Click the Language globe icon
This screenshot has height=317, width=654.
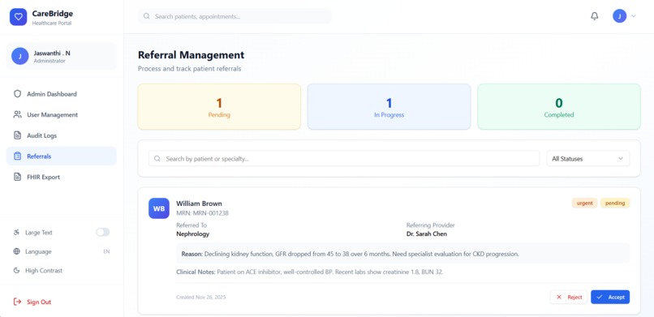click(17, 251)
